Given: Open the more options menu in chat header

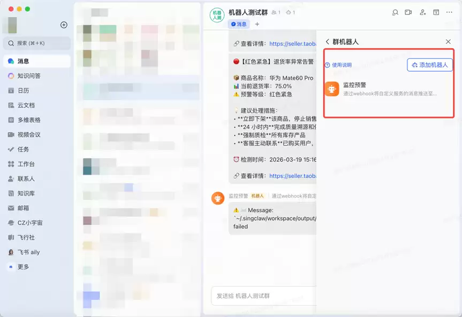Looking at the screenshot, I should 449,12.
